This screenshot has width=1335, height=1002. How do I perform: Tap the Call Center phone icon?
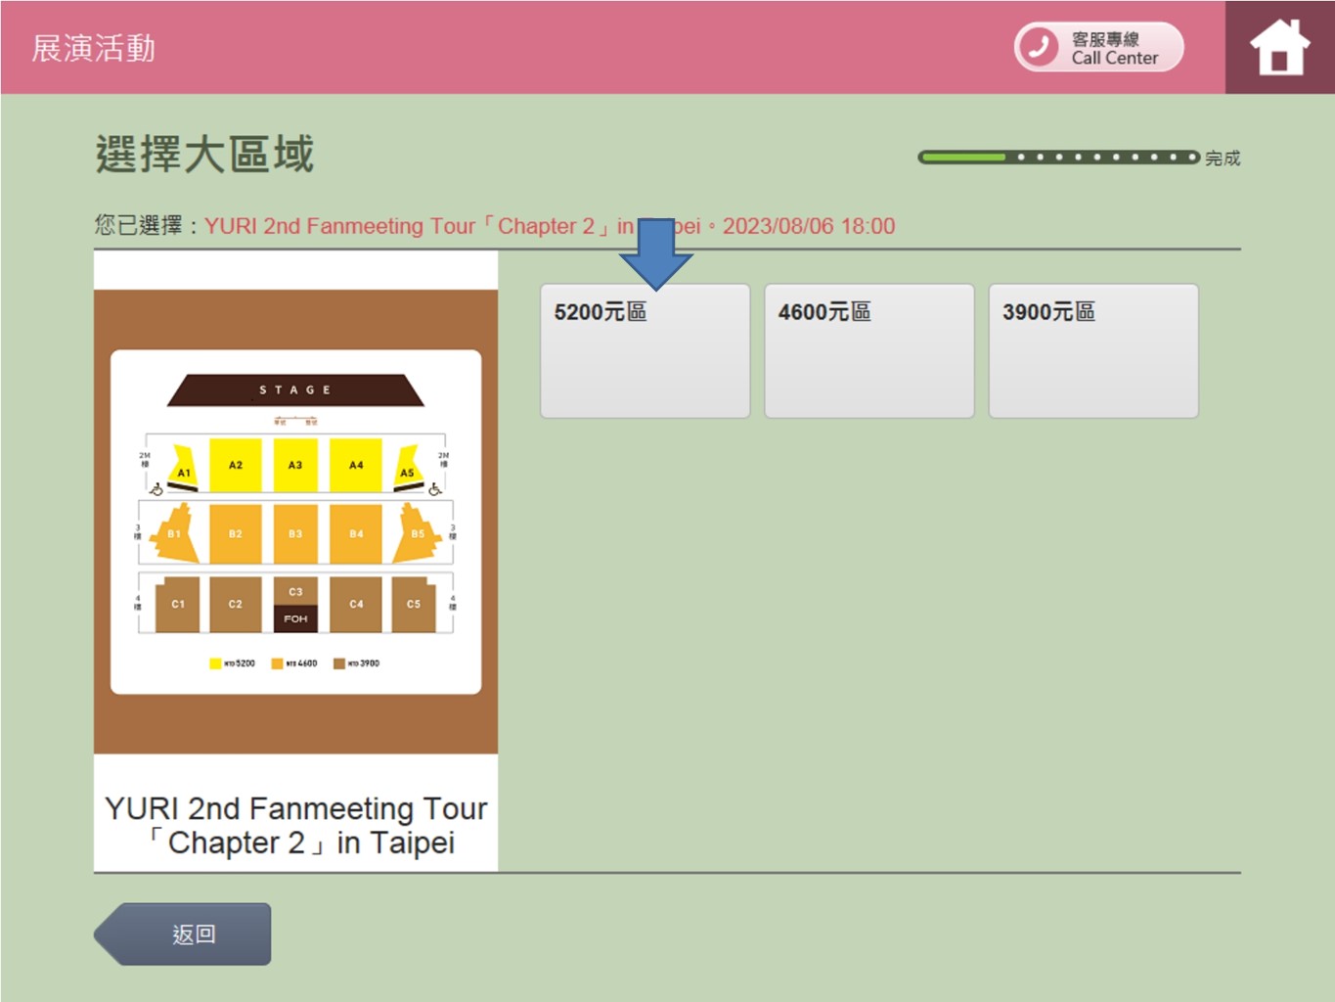point(1039,45)
